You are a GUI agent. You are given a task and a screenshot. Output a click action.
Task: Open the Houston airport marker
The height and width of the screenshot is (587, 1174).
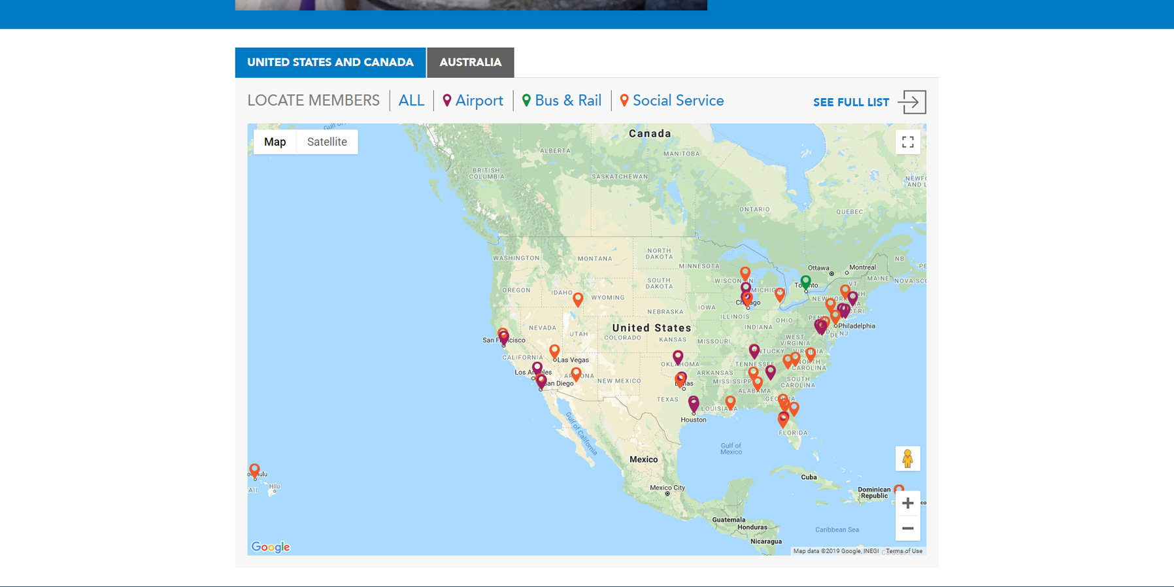[x=694, y=404]
